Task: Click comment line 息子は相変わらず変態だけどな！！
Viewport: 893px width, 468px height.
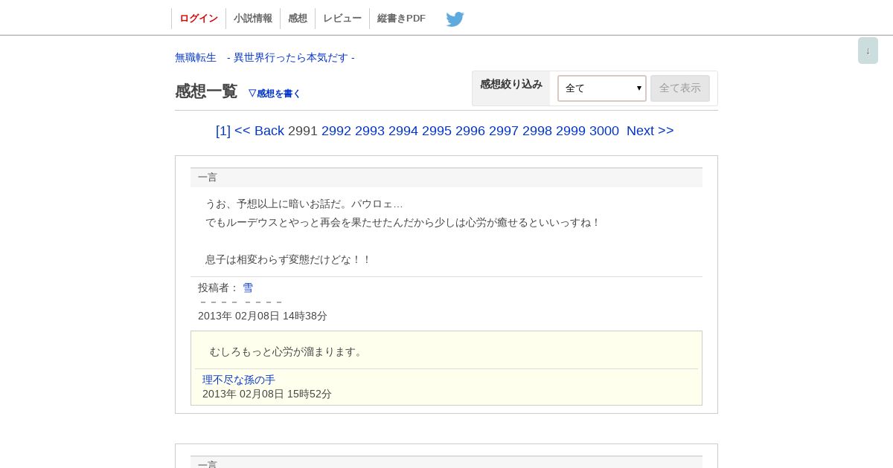Action: pos(289,259)
